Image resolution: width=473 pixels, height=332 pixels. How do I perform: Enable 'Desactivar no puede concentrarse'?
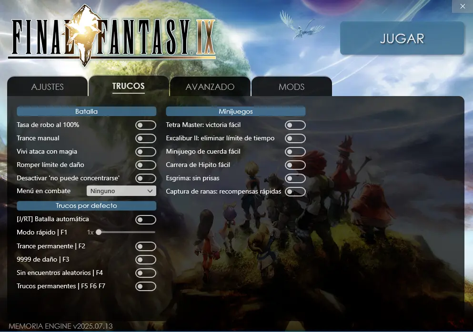coord(146,178)
